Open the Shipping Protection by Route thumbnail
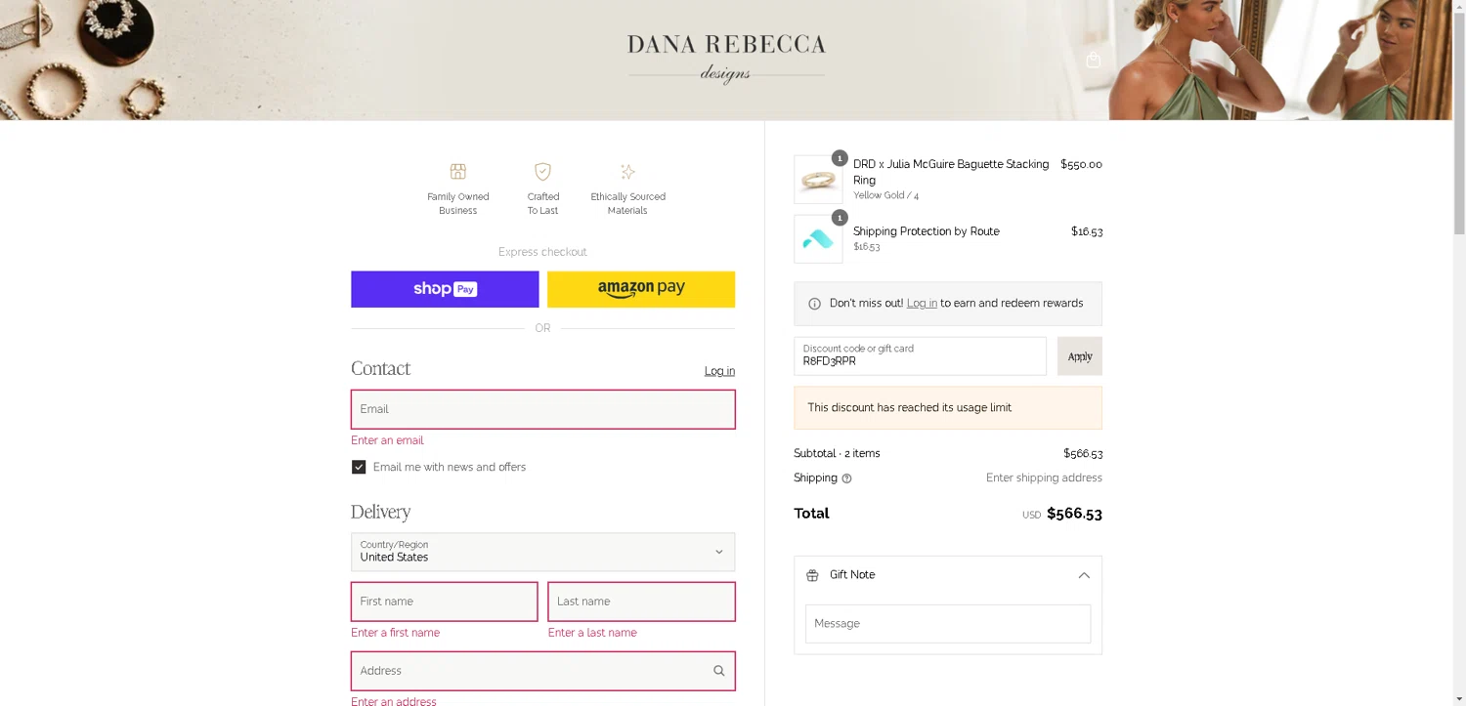 click(818, 239)
